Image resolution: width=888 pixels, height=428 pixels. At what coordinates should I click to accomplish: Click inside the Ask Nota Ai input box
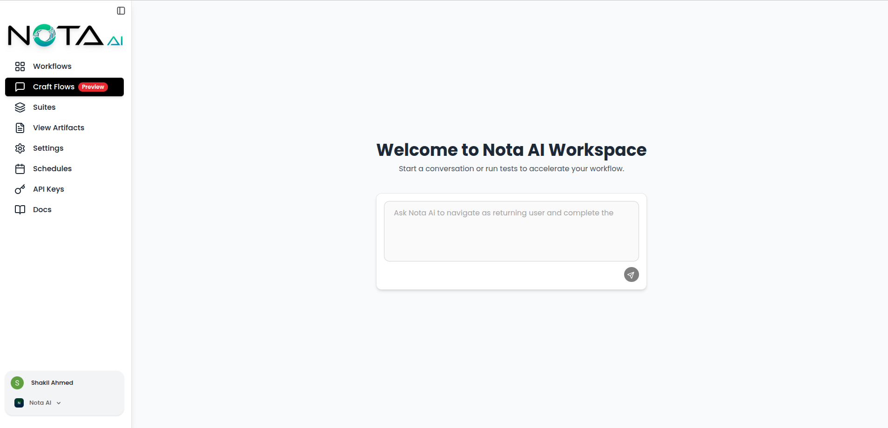[511, 231]
